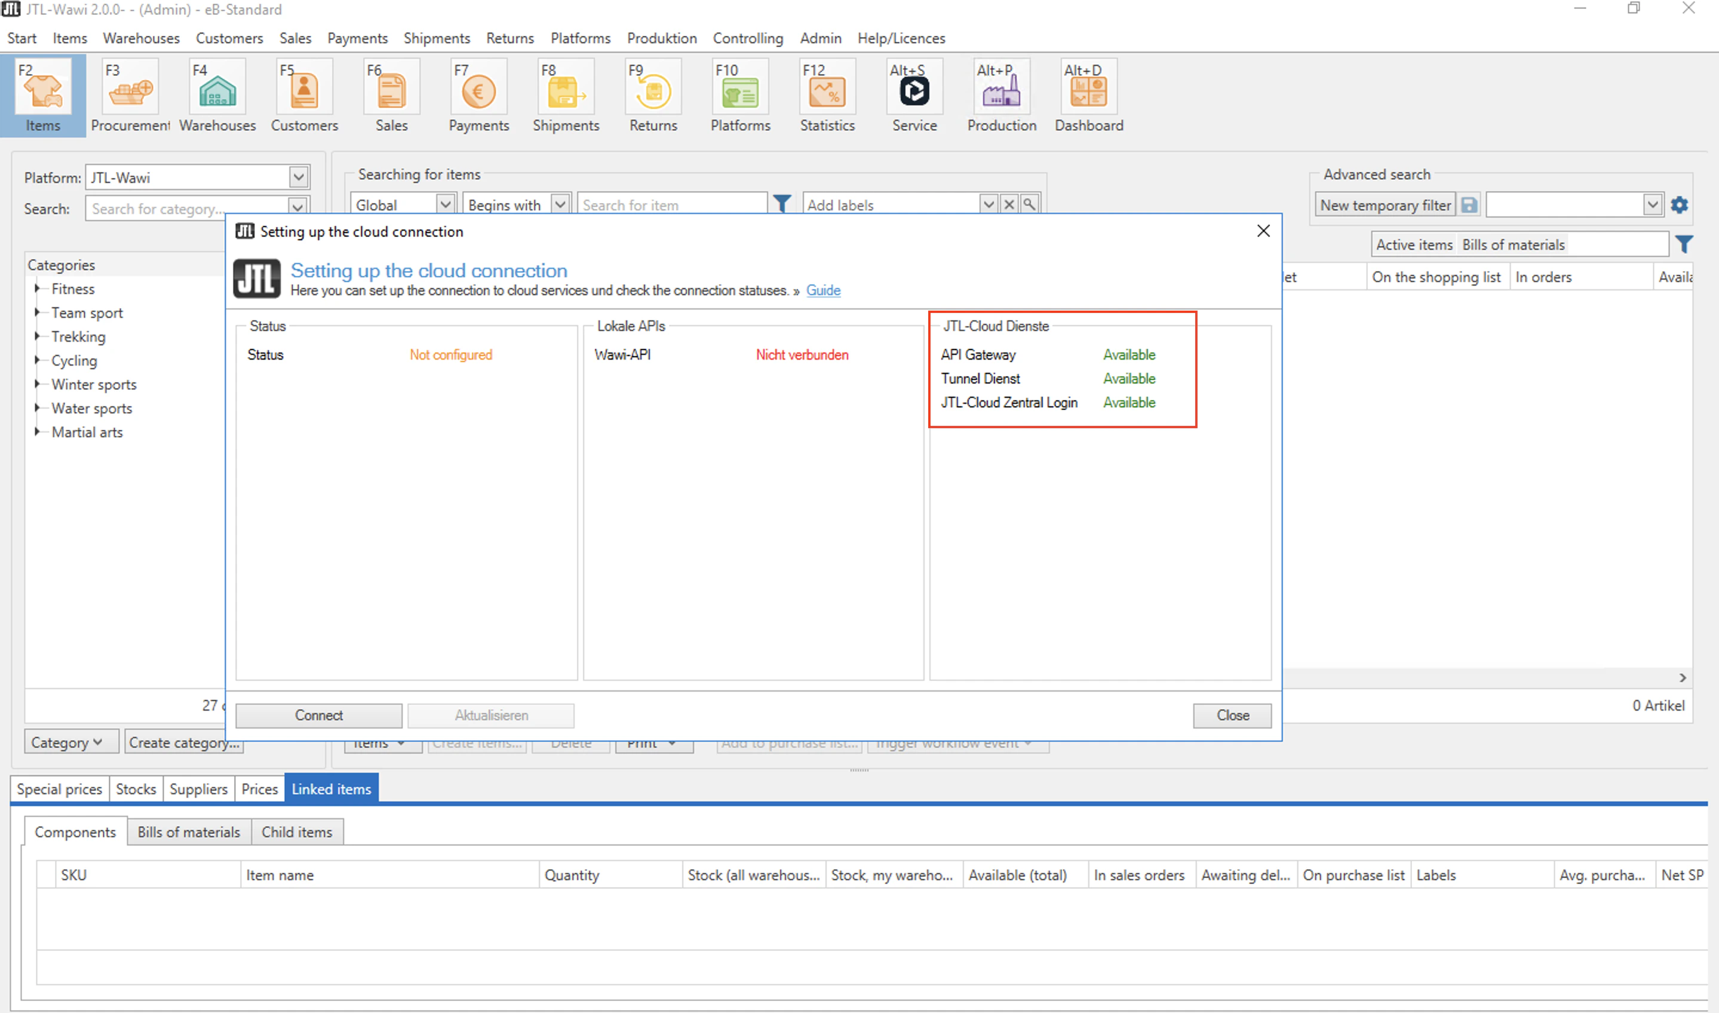Open the Procurement module
The width and height of the screenshot is (1719, 1013).
129,94
